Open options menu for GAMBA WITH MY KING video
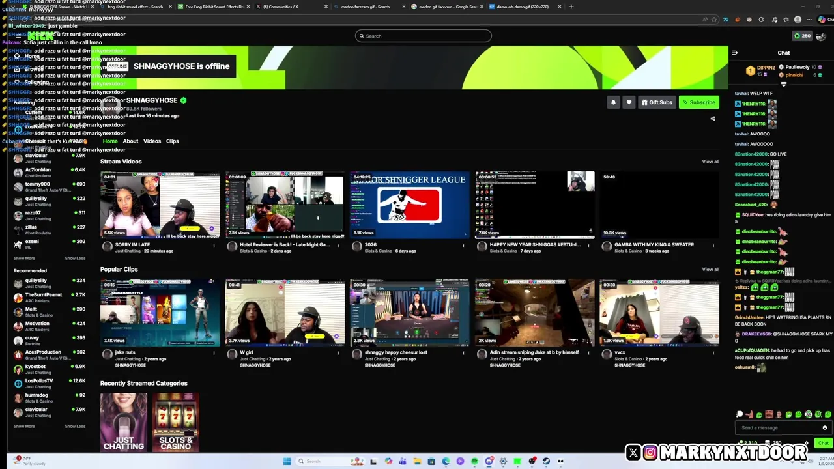Viewport: 834px width, 469px height. (713, 246)
